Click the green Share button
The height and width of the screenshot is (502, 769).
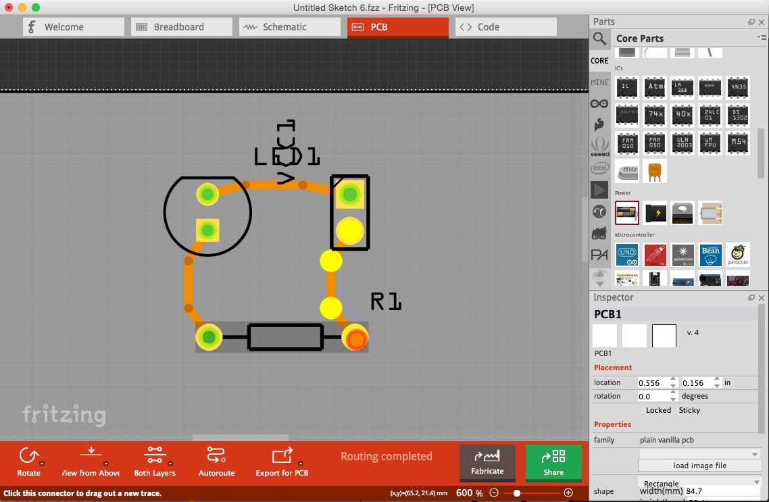click(x=553, y=462)
